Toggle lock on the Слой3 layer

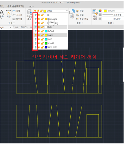point(42,43)
